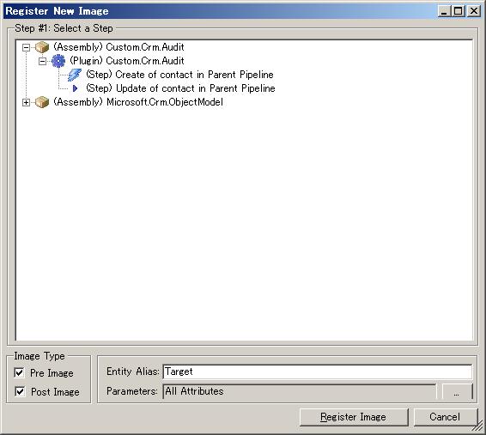Select the Custom.Crm.Audit assembly node

(119, 47)
